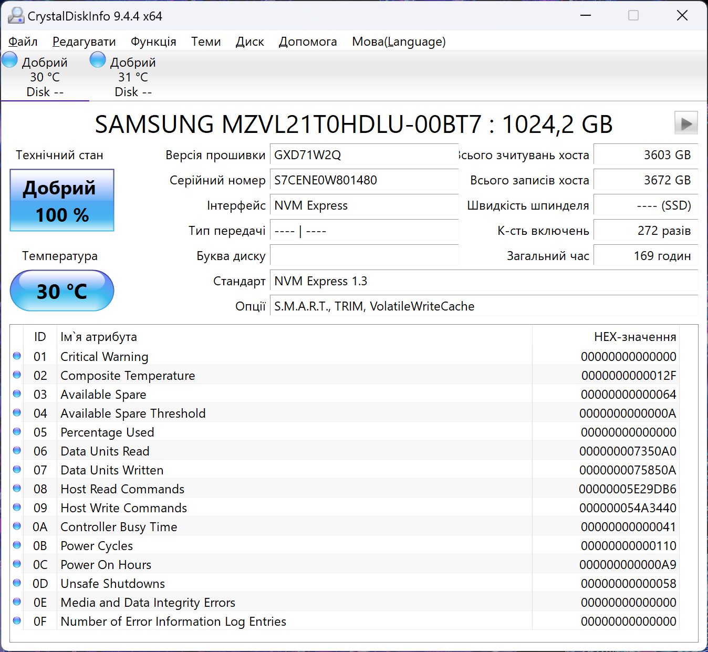
Task: Click status dot for Controller Busy Time
Action: coord(17,526)
